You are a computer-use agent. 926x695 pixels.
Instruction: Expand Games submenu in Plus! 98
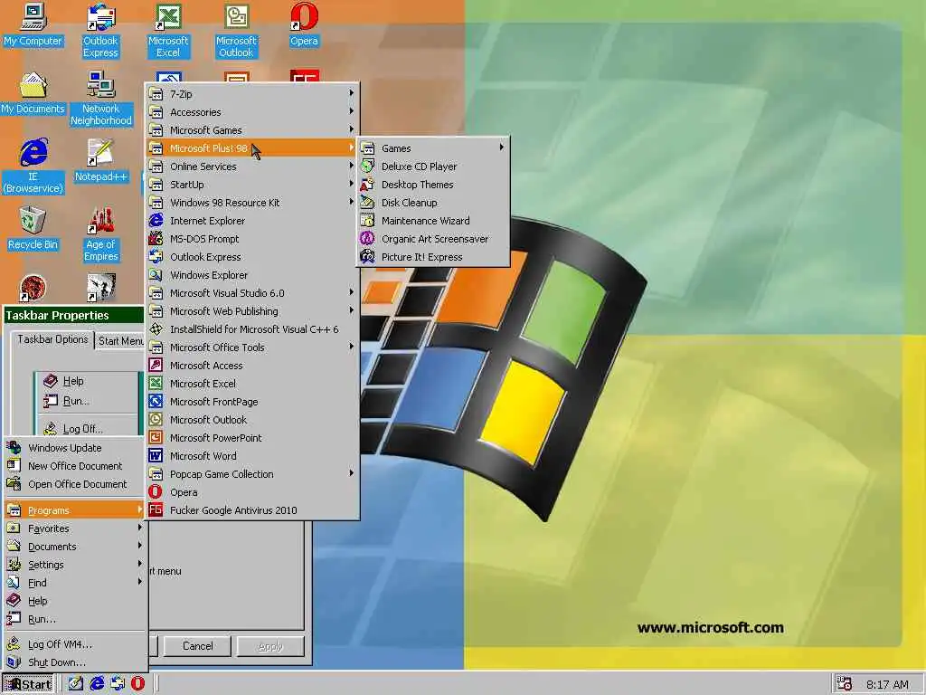pos(433,148)
